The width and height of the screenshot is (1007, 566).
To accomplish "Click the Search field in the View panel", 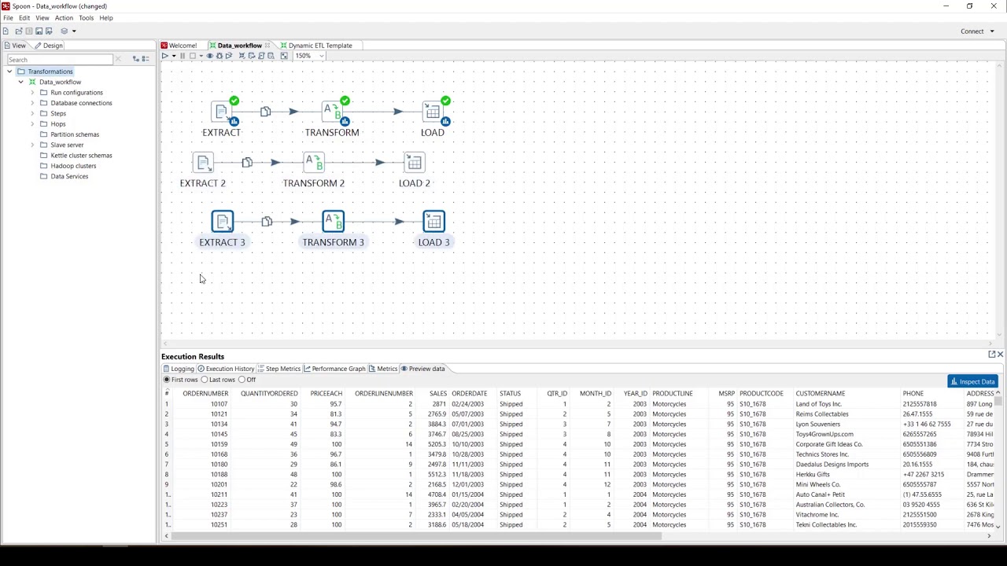I will (x=60, y=60).
